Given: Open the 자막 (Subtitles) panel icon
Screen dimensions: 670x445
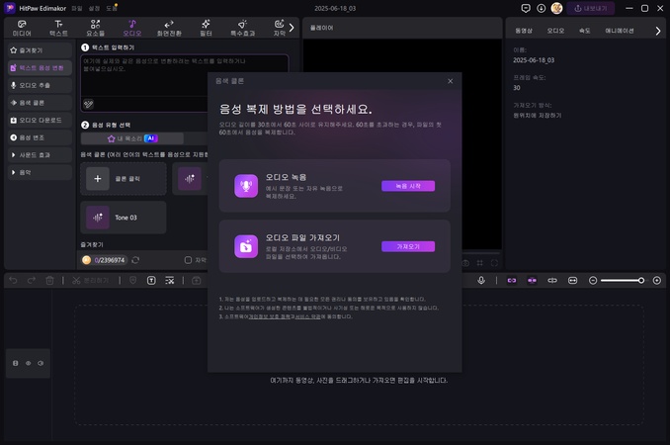Looking at the screenshot, I should (280, 28).
